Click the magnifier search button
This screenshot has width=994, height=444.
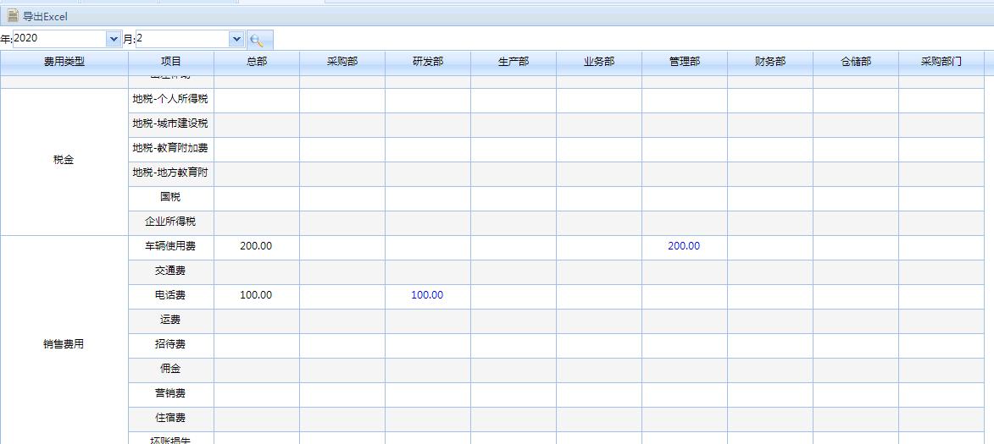point(260,39)
